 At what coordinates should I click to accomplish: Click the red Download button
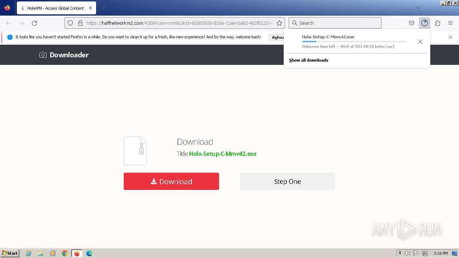pyautogui.click(x=171, y=181)
